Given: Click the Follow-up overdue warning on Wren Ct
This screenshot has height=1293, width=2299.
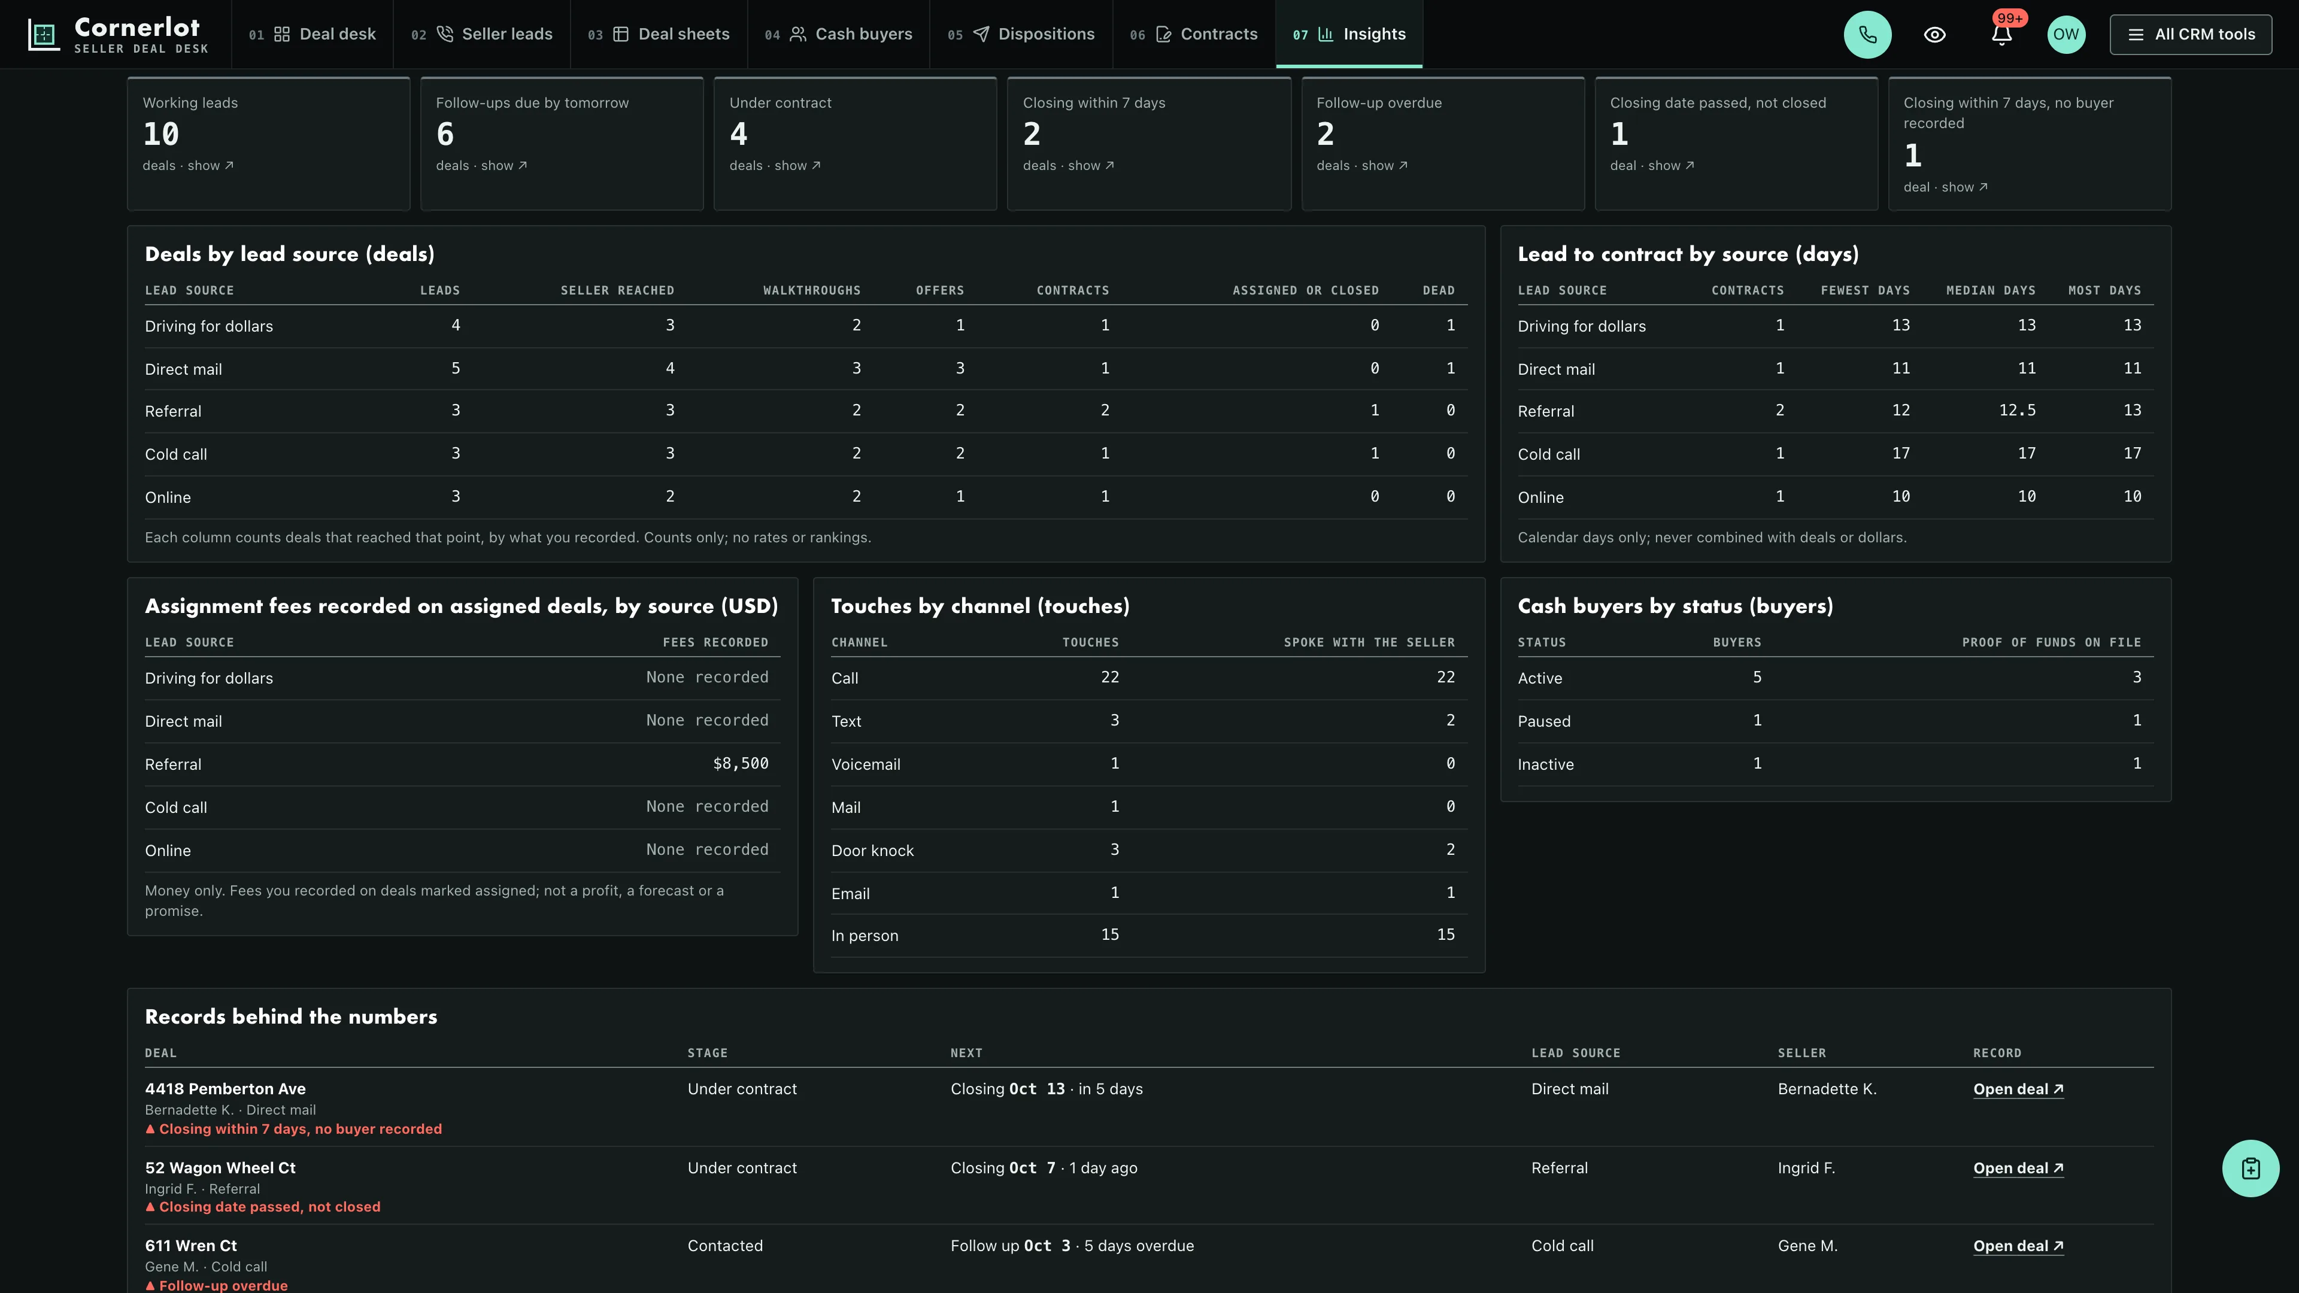Looking at the screenshot, I should [217, 1286].
